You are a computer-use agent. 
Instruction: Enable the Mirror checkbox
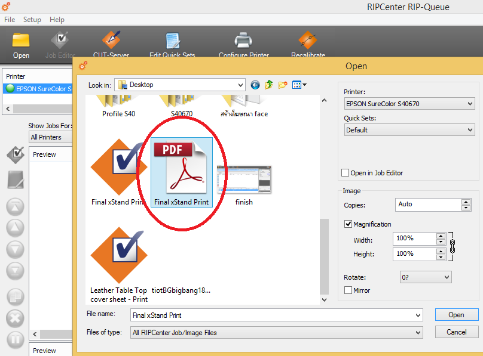[349, 290]
